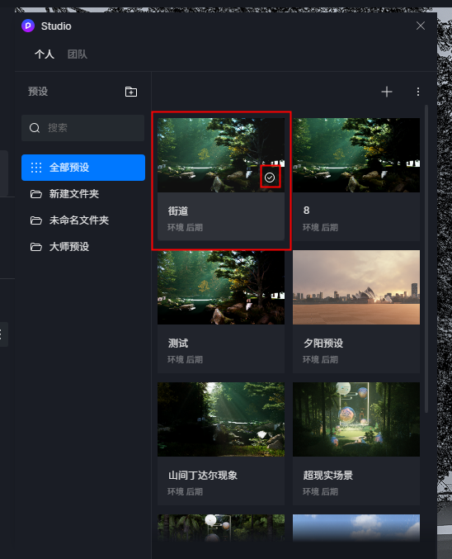Select the 山间丁达尔现象 preset
The image size is (452, 559).
pos(221,443)
